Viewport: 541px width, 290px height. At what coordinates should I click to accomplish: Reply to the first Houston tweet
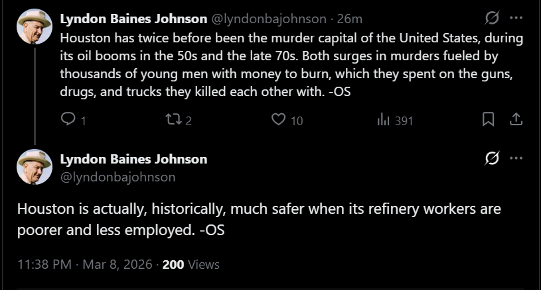click(68, 120)
